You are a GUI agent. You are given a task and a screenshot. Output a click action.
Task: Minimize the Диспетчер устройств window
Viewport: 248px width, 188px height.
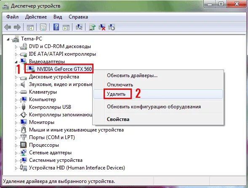(x=210, y=4)
